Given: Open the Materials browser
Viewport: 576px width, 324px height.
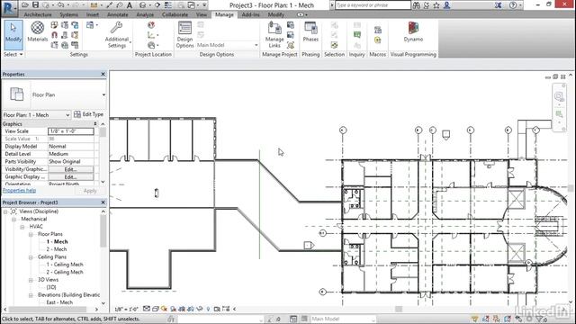Looking at the screenshot, I should [38, 31].
